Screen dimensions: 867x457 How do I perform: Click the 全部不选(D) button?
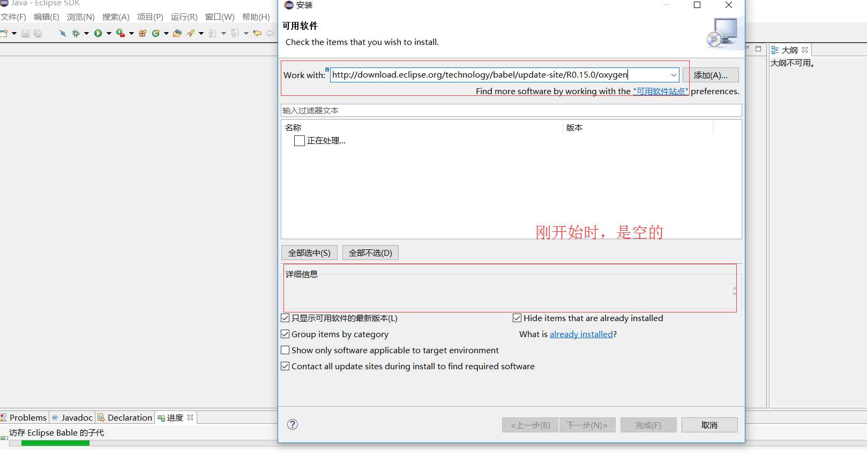(370, 253)
